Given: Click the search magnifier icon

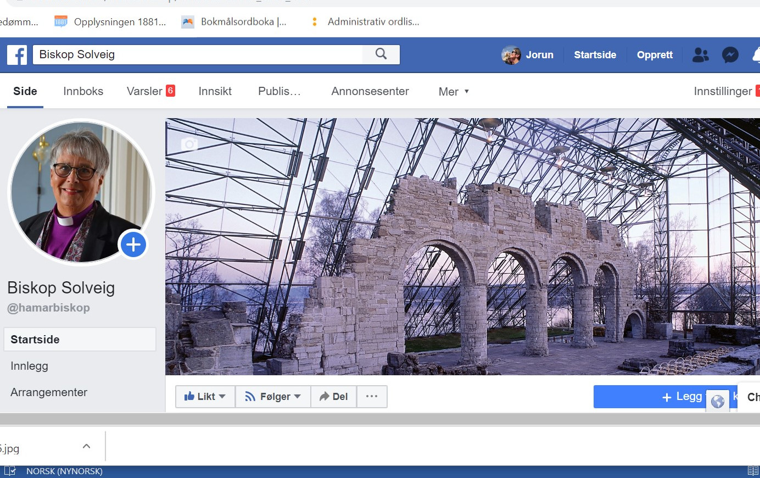Looking at the screenshot, I should pos(381,54).
